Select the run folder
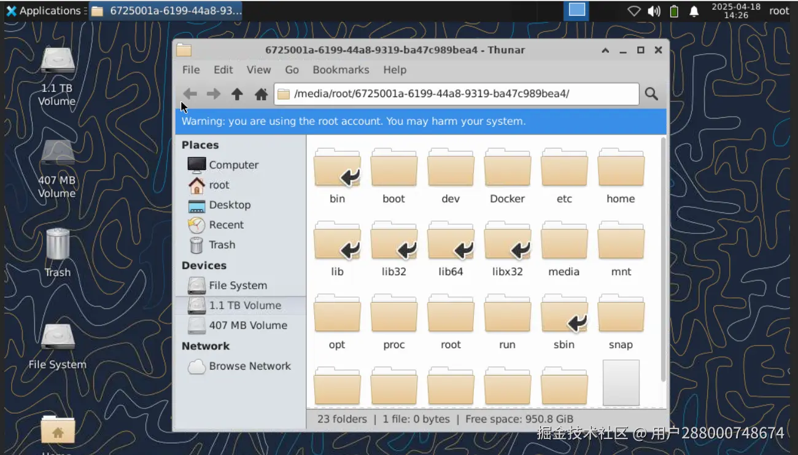798x455 pixels. click(507, 322)
